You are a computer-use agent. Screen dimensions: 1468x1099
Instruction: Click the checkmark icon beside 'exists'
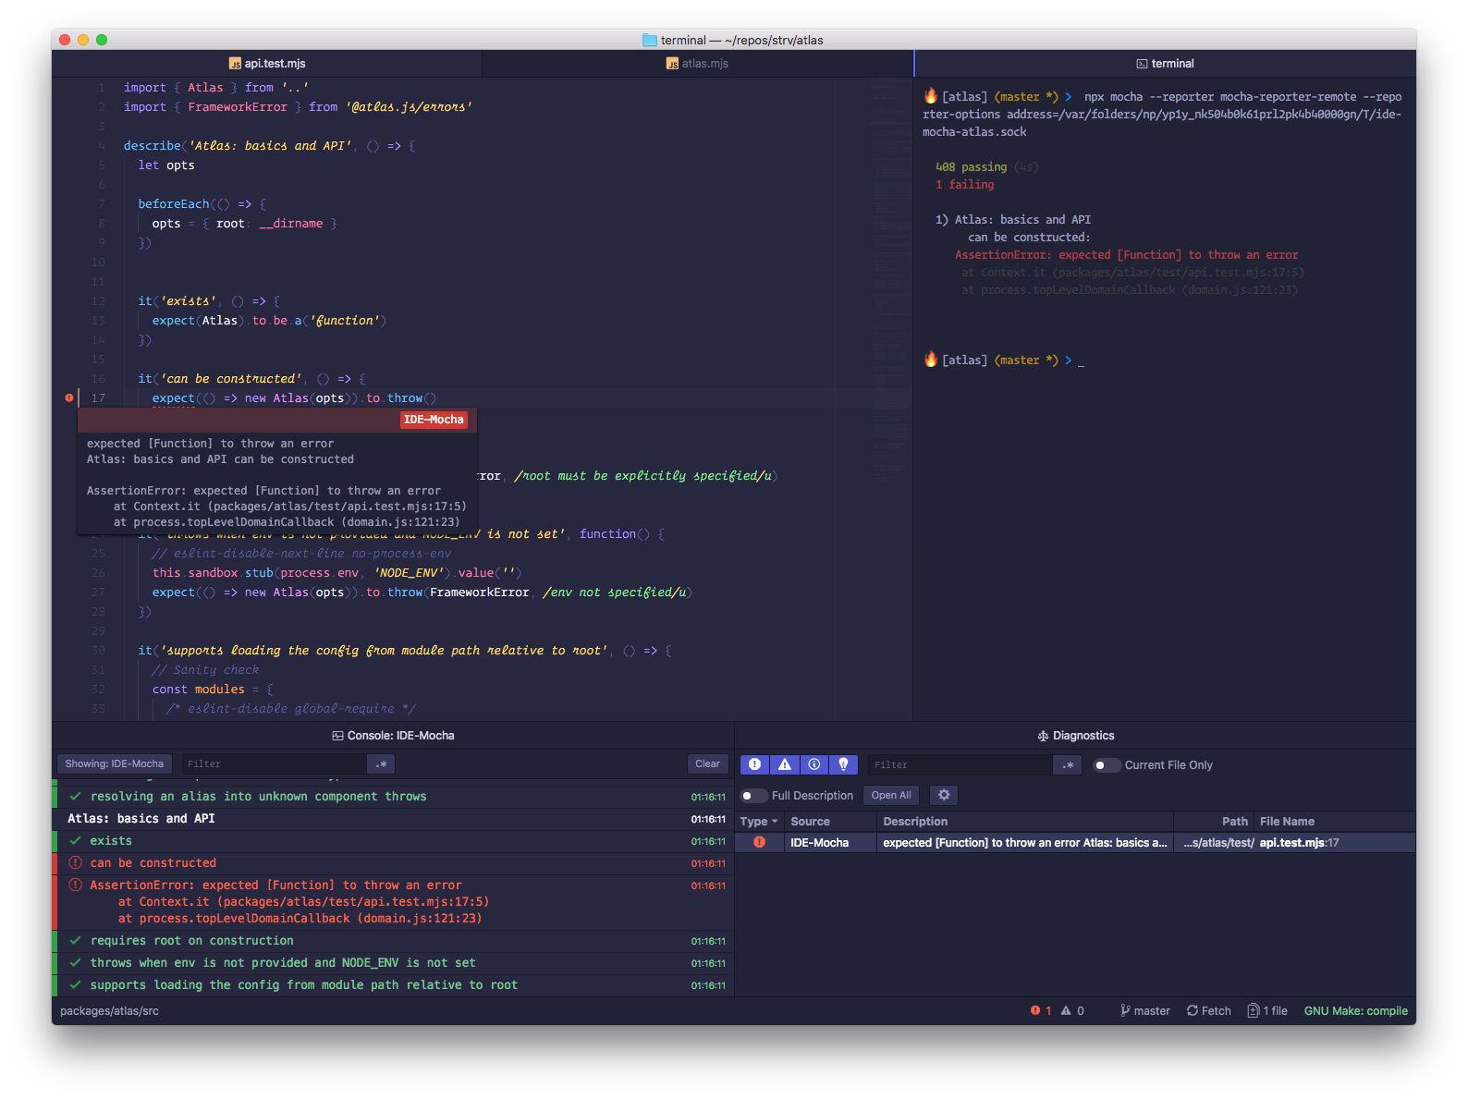(x=75, y=840)
